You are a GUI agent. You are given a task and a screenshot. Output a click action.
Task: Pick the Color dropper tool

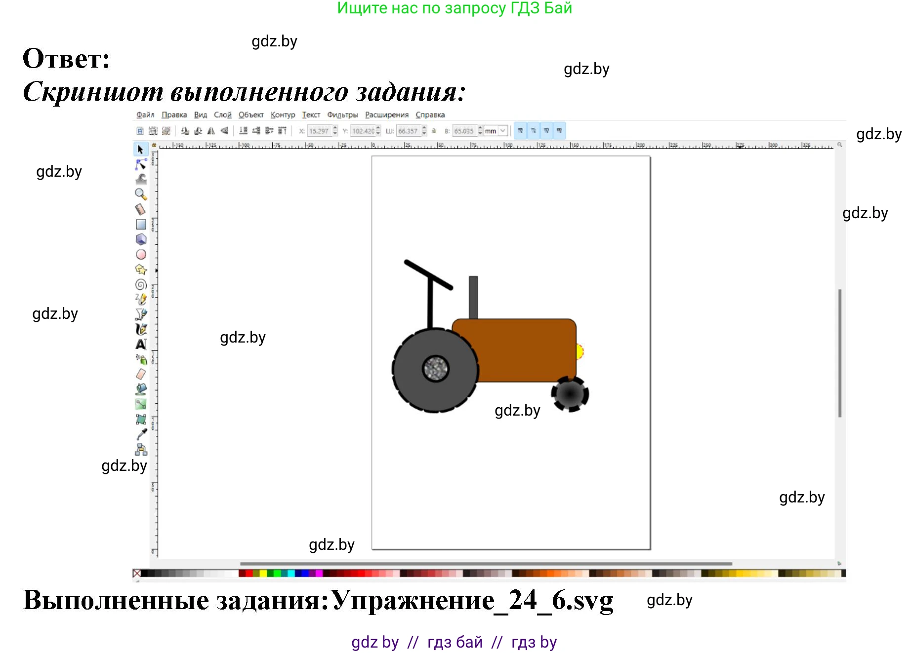click(x=141, y=434)
